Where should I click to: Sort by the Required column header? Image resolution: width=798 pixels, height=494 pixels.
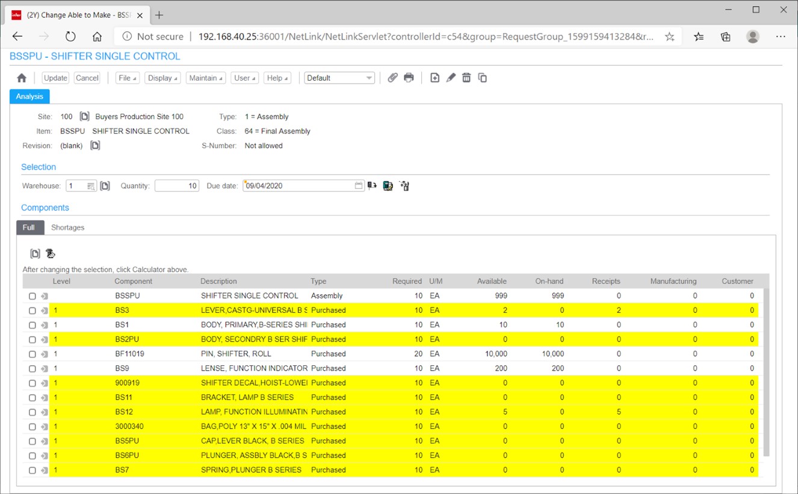(x=407, y=281)
